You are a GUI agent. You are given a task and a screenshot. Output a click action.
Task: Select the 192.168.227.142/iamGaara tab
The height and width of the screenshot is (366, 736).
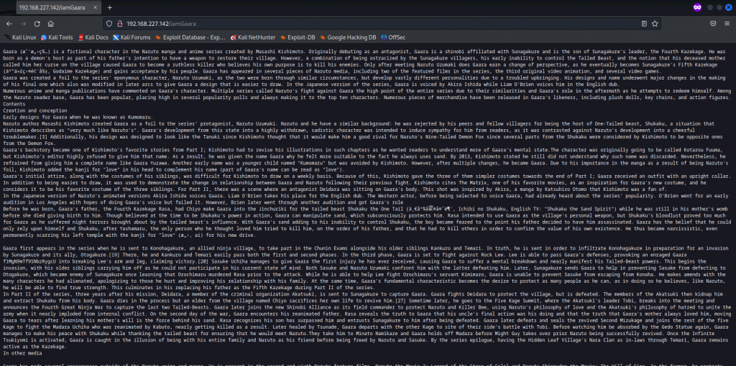(57, 7)
